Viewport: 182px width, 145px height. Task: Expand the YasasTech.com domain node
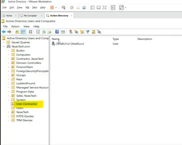point(4,47)
